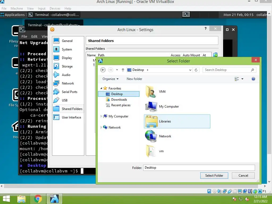Open the Settings help question mark
This screenshot has width=272, height=204.
coord(205,28)
